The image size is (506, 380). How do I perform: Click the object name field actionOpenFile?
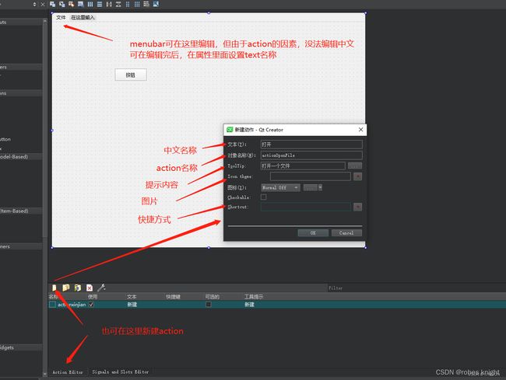click(311, 155)
